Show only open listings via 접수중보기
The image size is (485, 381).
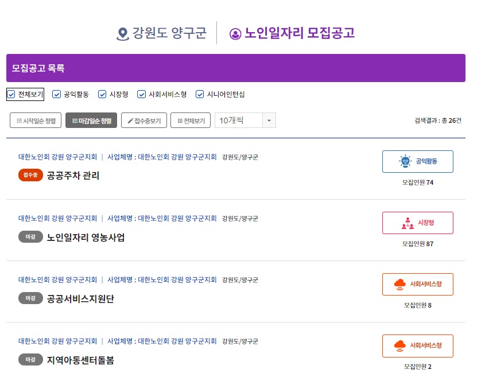click(144, 120)
